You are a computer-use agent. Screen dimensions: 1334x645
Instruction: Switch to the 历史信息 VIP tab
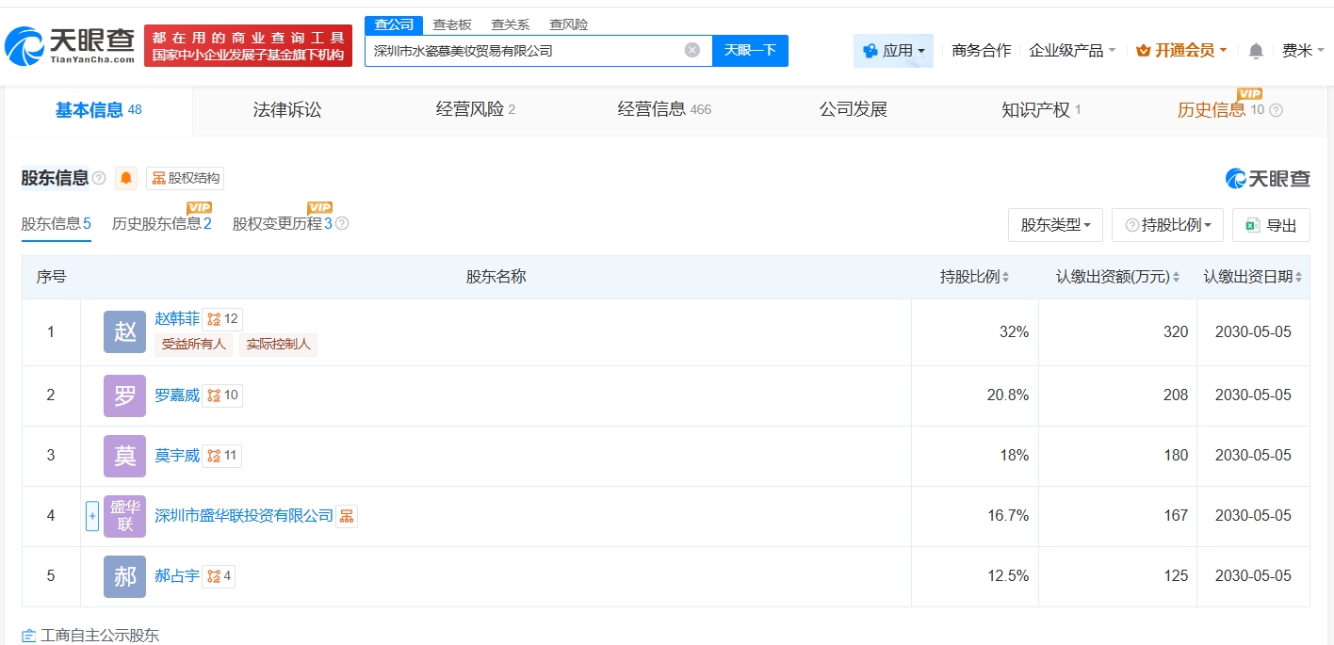pos(1220,110)
